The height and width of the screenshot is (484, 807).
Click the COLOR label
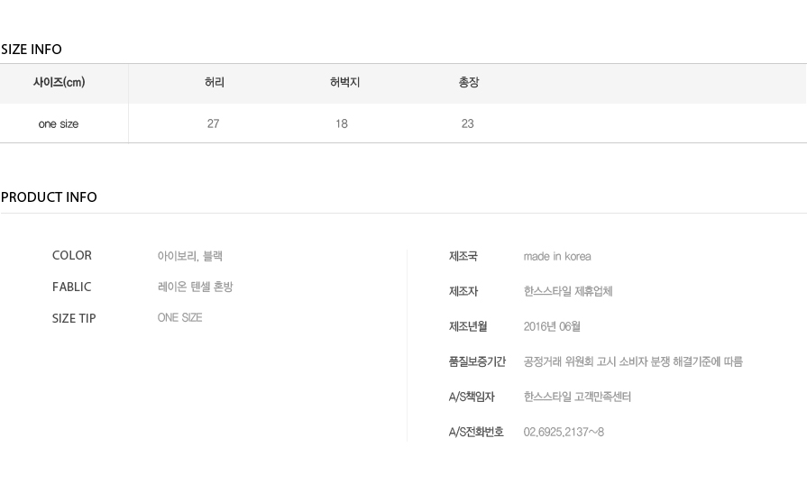tap(71, 256)
